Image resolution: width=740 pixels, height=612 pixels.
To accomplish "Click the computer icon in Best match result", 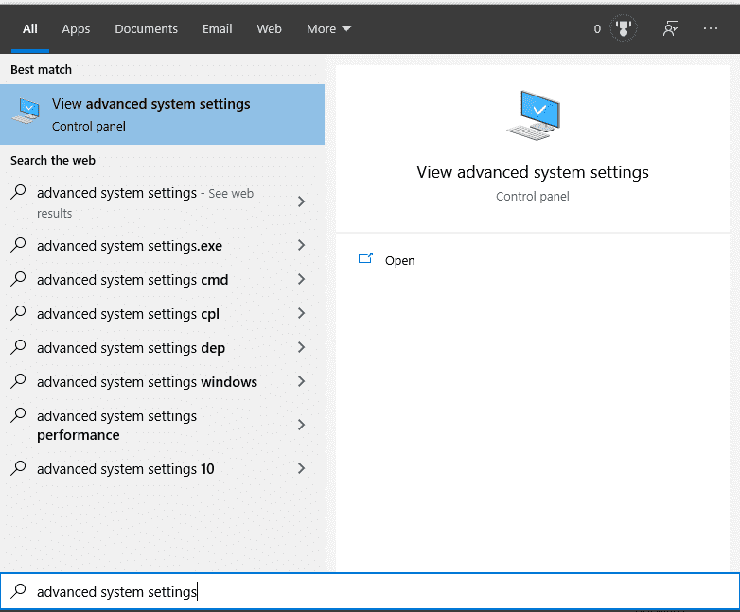I will point(26,112).
